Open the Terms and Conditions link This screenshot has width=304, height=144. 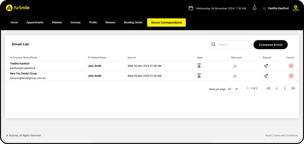[285, 135]
